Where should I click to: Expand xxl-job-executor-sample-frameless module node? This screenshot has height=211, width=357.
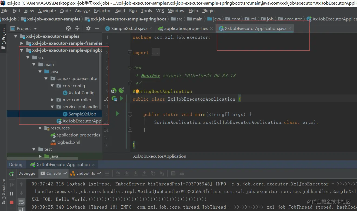(22, 43)
